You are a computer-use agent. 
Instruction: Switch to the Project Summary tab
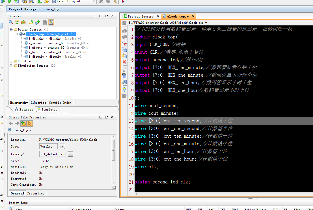pos(141,16)
